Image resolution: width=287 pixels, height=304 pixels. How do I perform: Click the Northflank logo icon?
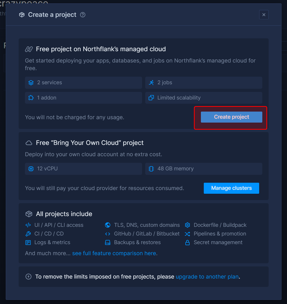(29, 49)
